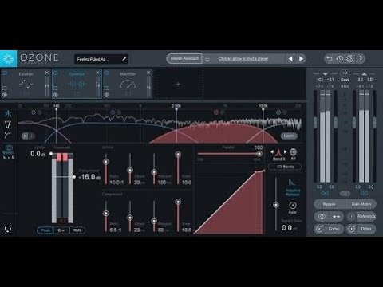Open the Equalizer module preset list icon
This screenshot has width=383, height=287.
(5, 88)
